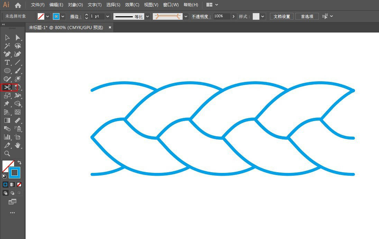
Task: Select the Selection (black arrow) tool
Action: [x=7, y=38]
